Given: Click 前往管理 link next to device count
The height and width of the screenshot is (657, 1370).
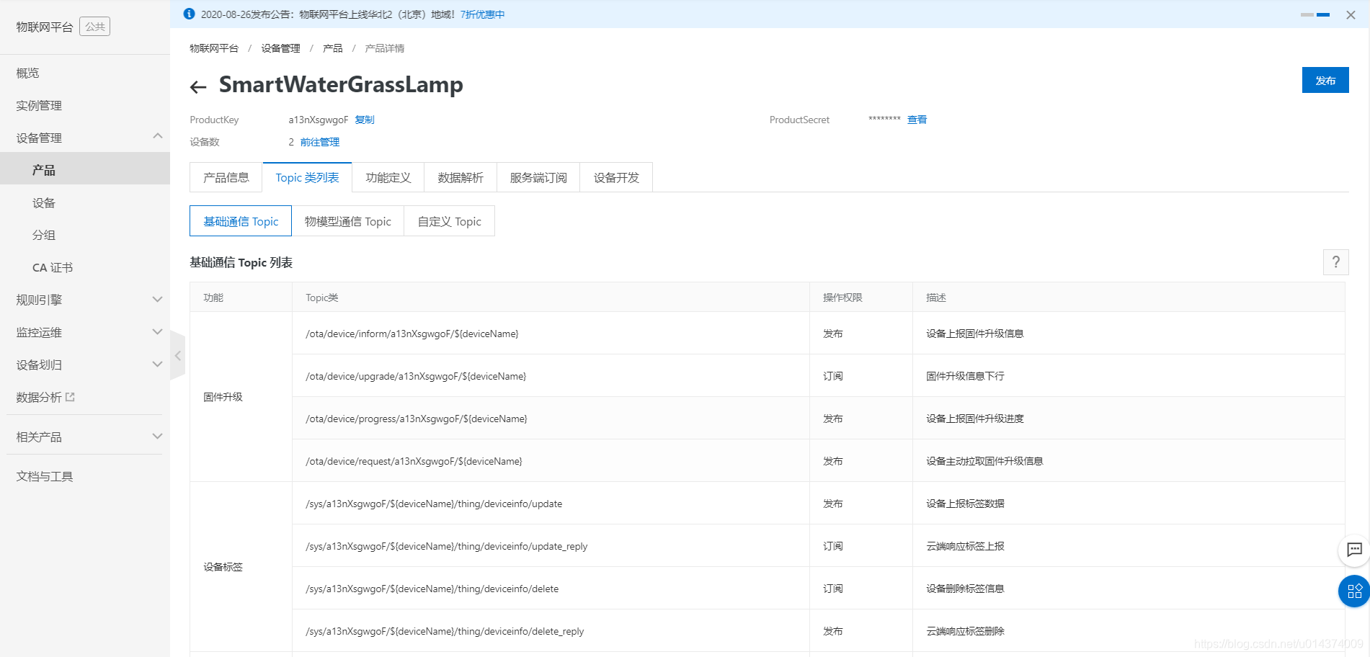Looking at the screenshot, I should [320, 142].
